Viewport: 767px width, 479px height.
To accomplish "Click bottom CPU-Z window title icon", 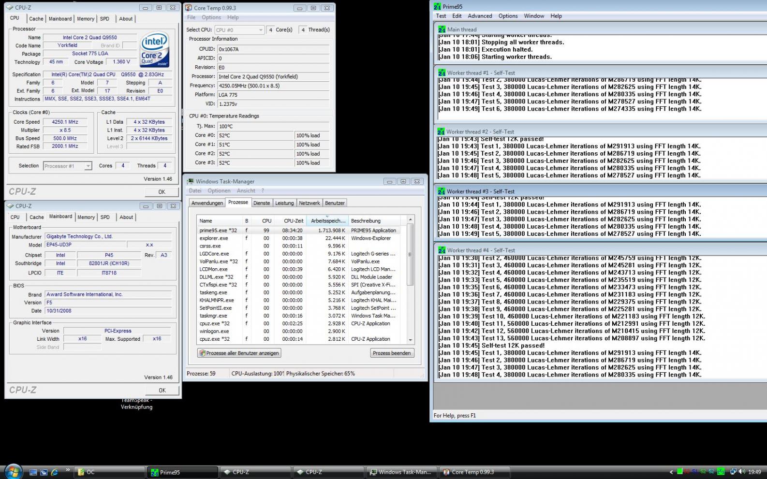I will 10,206.
